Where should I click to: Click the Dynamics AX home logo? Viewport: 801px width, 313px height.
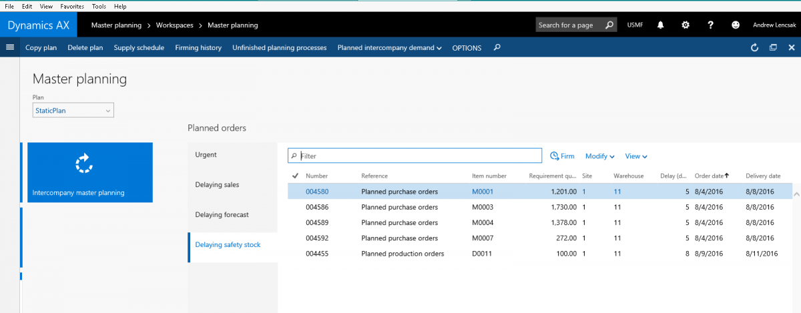click(38, 25)
